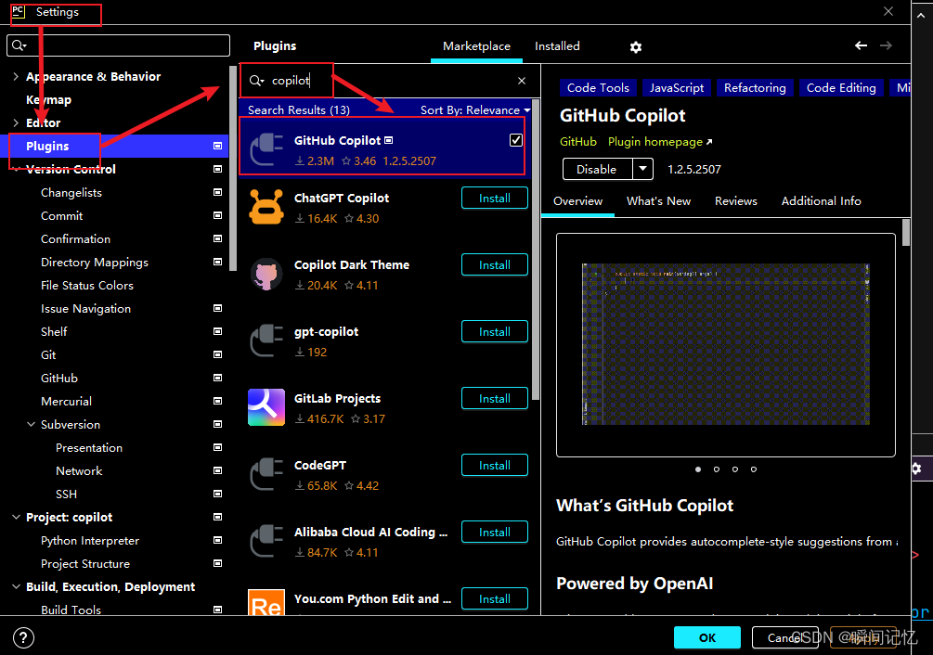Open the Disable button dropdown arrow
Image resolution: width=933 pixels, height=655 pixels.
coord(642,169)
